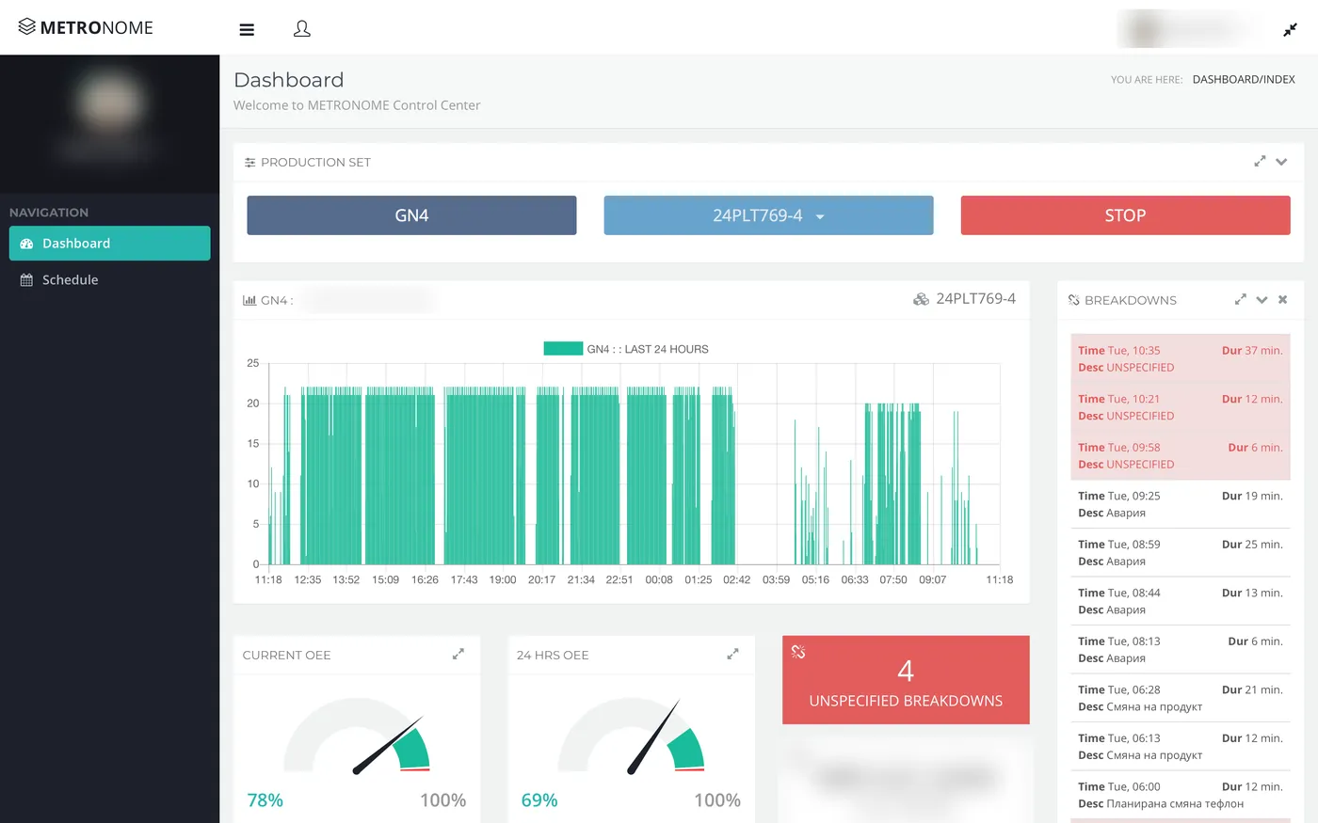Select the Tue 06:28 Смяна на продукт entry
Image resolution: width=1318 pixels, height=823 pixels.
tap(1181, 698)
